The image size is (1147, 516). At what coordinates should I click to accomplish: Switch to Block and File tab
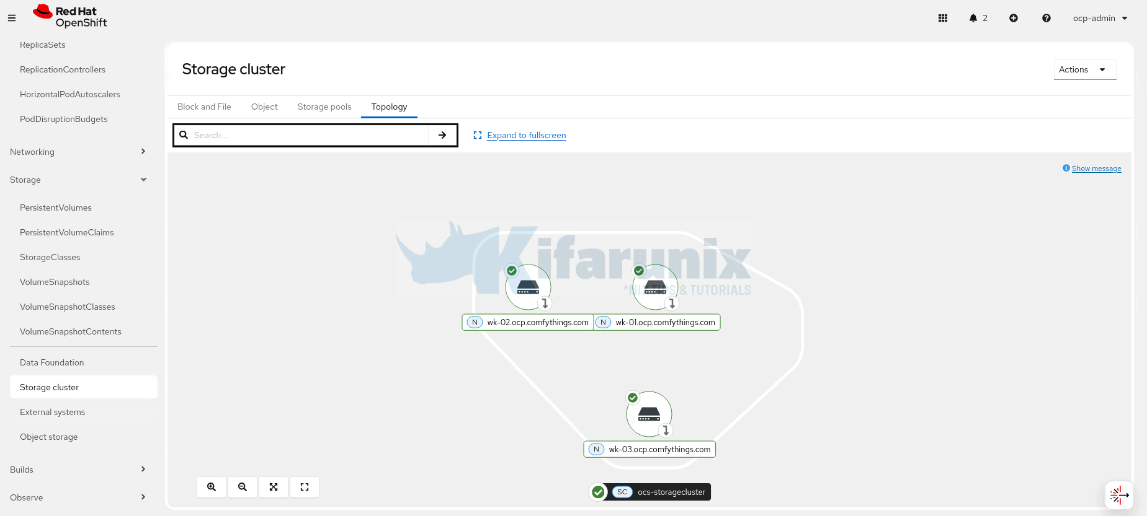(204, 107)
